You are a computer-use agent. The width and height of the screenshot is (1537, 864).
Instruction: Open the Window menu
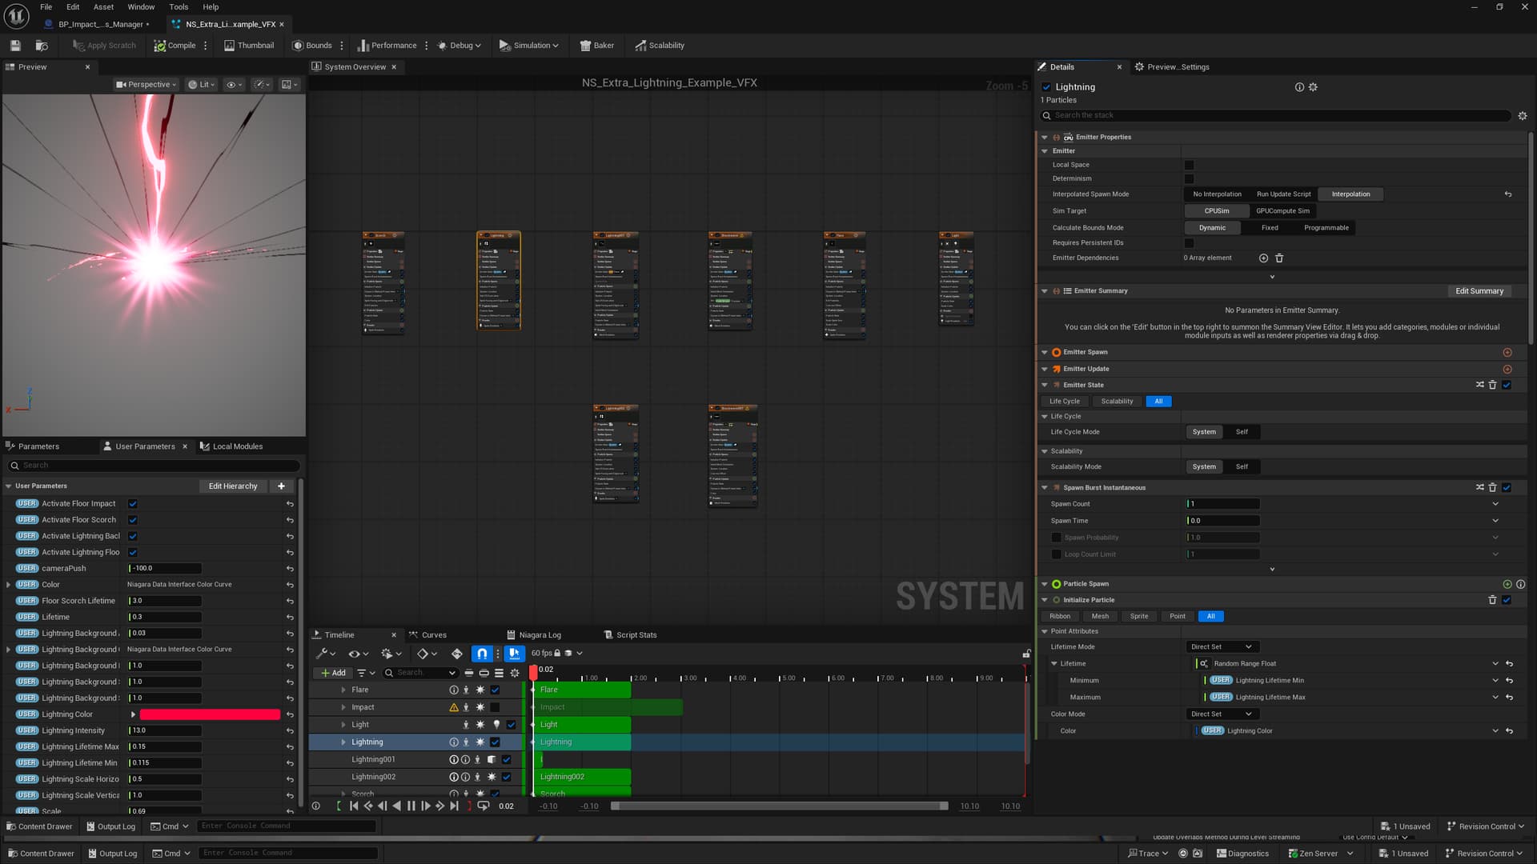click(141, 6)
